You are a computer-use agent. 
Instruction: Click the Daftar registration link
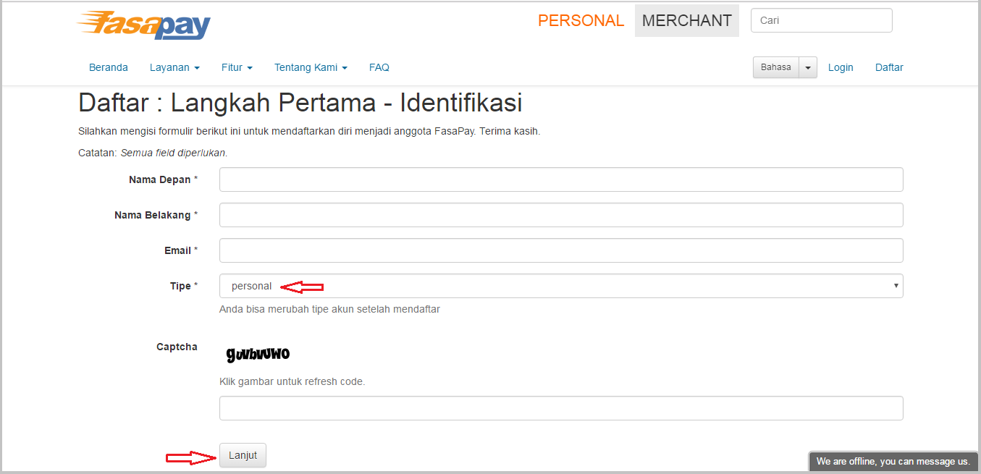(x=888, y=67)
